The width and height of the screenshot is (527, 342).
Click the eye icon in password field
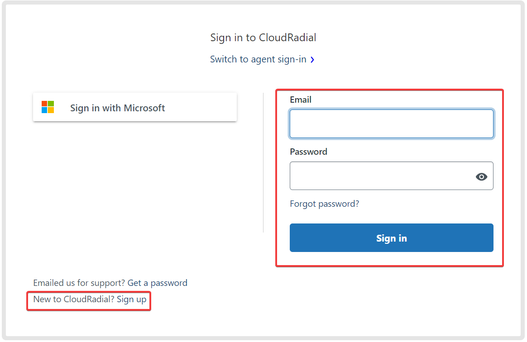click(481, 176)
